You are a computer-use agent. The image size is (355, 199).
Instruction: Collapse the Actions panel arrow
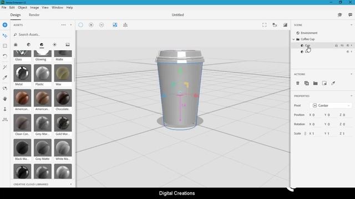pos(351,74)
